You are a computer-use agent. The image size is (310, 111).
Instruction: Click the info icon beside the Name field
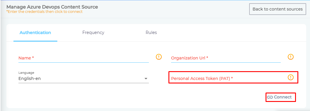159,57
